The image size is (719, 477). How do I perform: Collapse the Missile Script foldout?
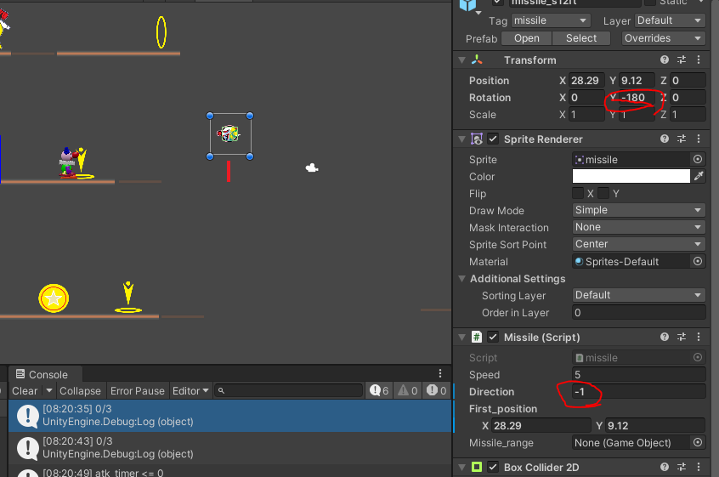pos(462,338)
